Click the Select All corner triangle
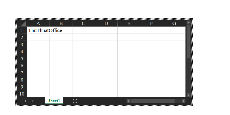230x115 pixels. click(x=22, y=23)
